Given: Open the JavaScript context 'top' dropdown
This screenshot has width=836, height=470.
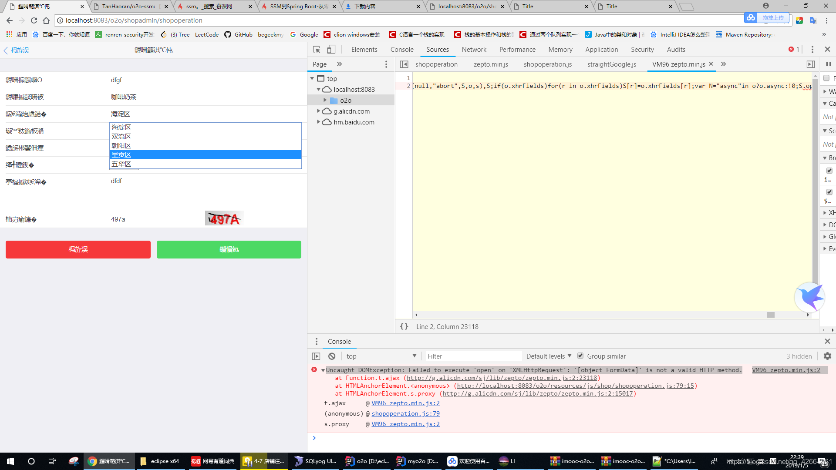Looking at the screenshot, I should tap(381, 356).
